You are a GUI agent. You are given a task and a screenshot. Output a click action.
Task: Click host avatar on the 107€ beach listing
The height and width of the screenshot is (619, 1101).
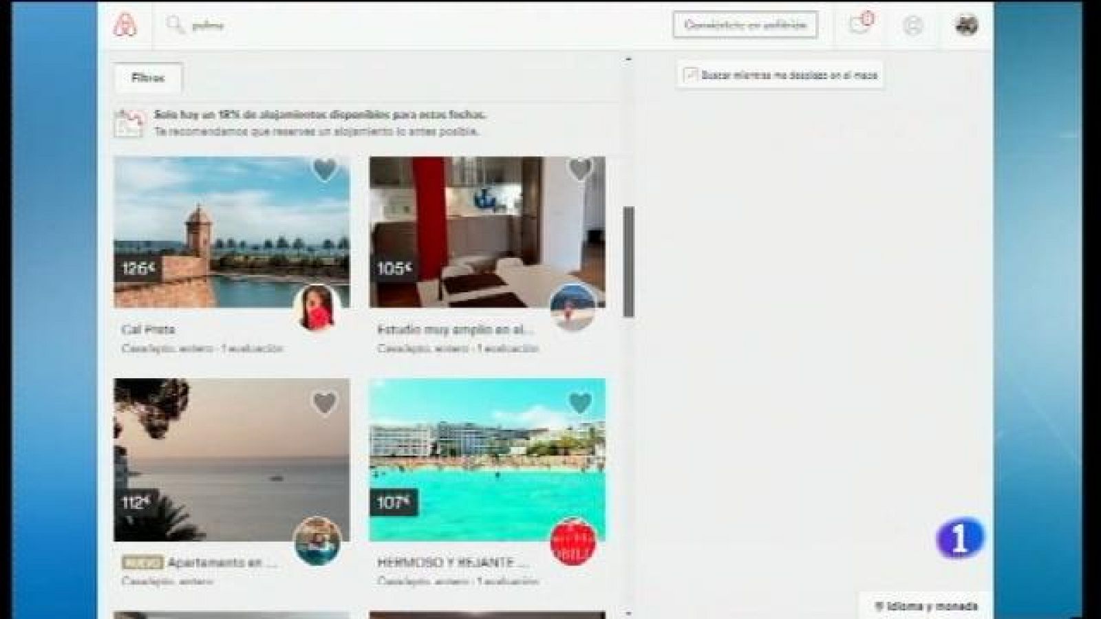[573, 541]
